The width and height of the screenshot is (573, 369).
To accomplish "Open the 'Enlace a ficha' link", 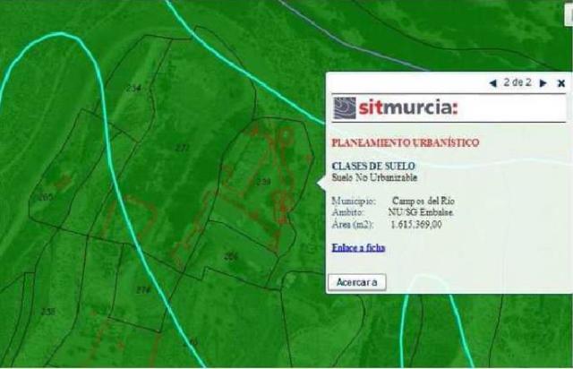I will pyautogui.click(x=358, y=247).
